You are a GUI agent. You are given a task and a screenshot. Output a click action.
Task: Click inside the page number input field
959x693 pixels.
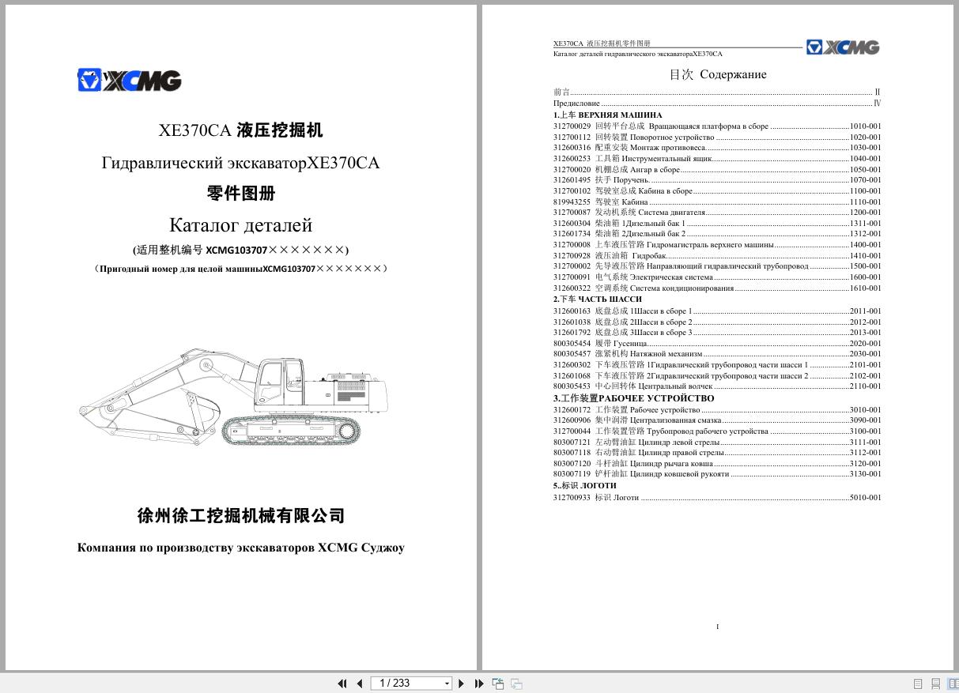click(403, 683)
